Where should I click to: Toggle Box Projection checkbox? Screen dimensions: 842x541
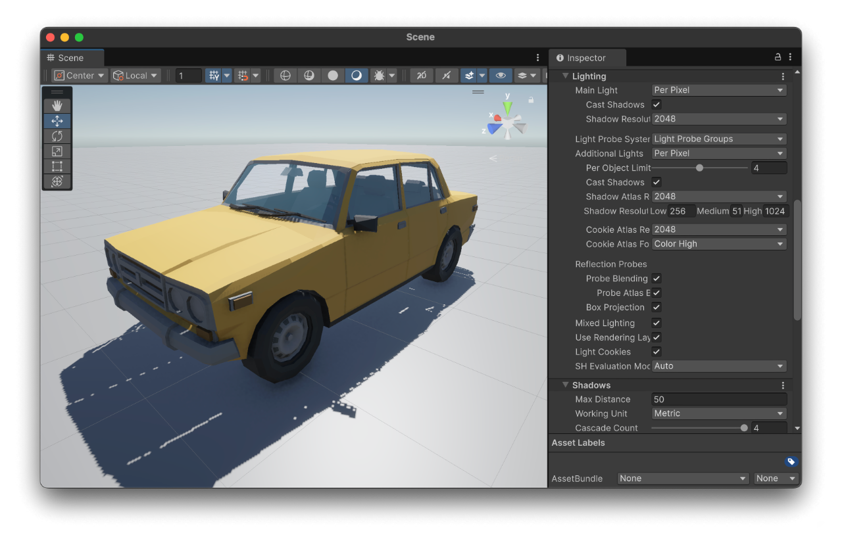point(656,307)
